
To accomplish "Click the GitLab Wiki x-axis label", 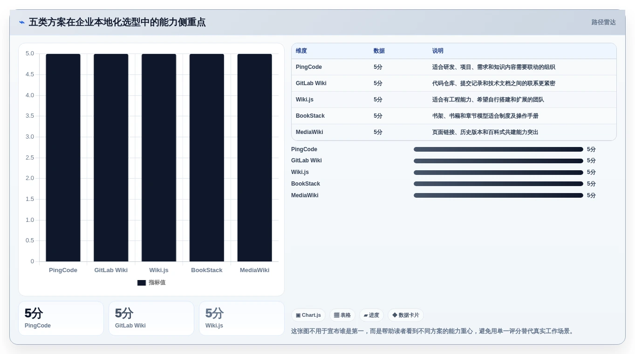I will pyautogui.click(x=111, y=270).
